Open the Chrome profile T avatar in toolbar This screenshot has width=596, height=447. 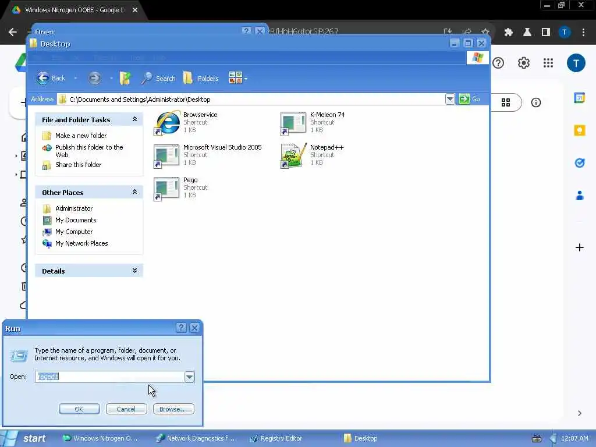[565, 33]
